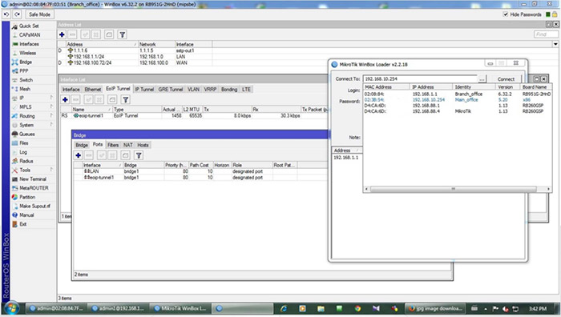Switch to the Bridge tab in Bridge window
Viewport: 561px width, 317px height.
tap(82, 145)
